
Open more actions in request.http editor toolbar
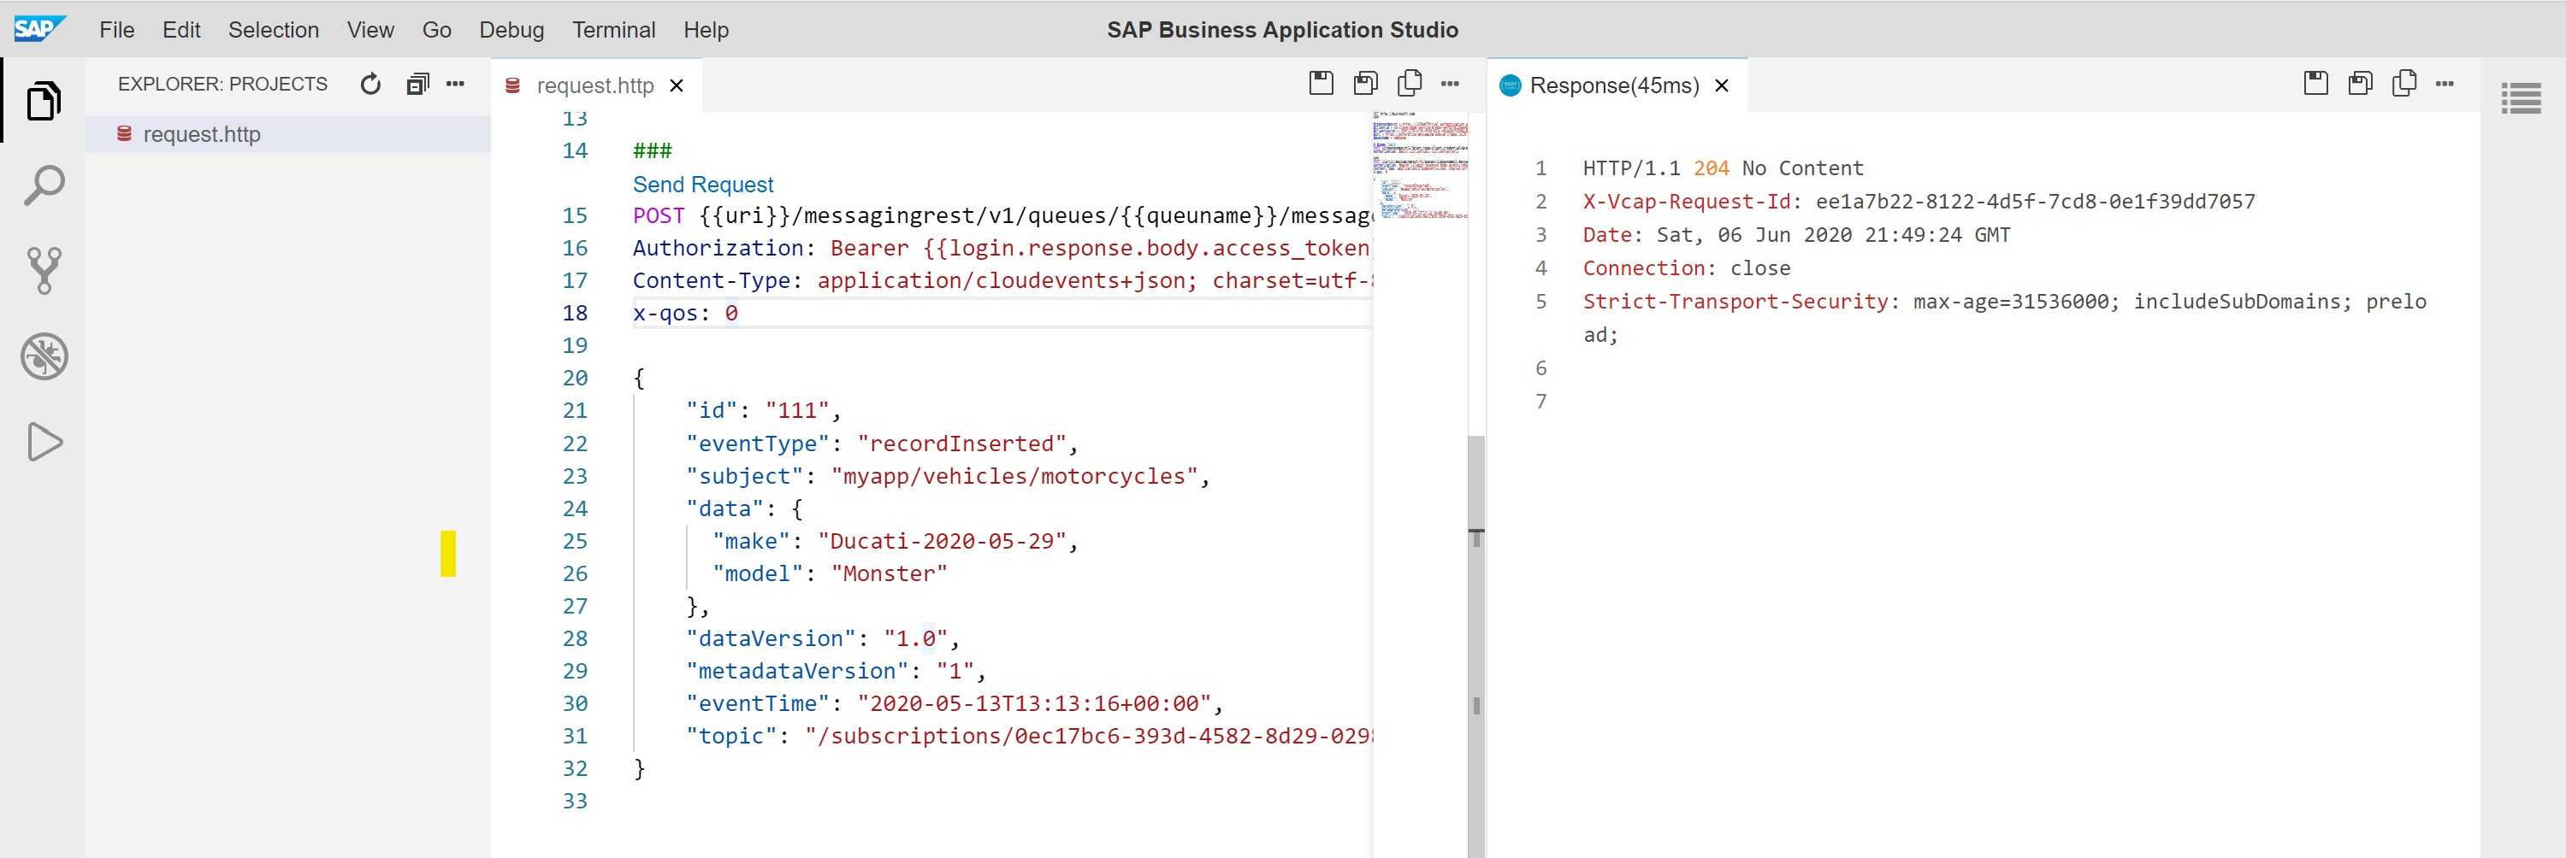pyautogui.click(x=1451, y=84)
